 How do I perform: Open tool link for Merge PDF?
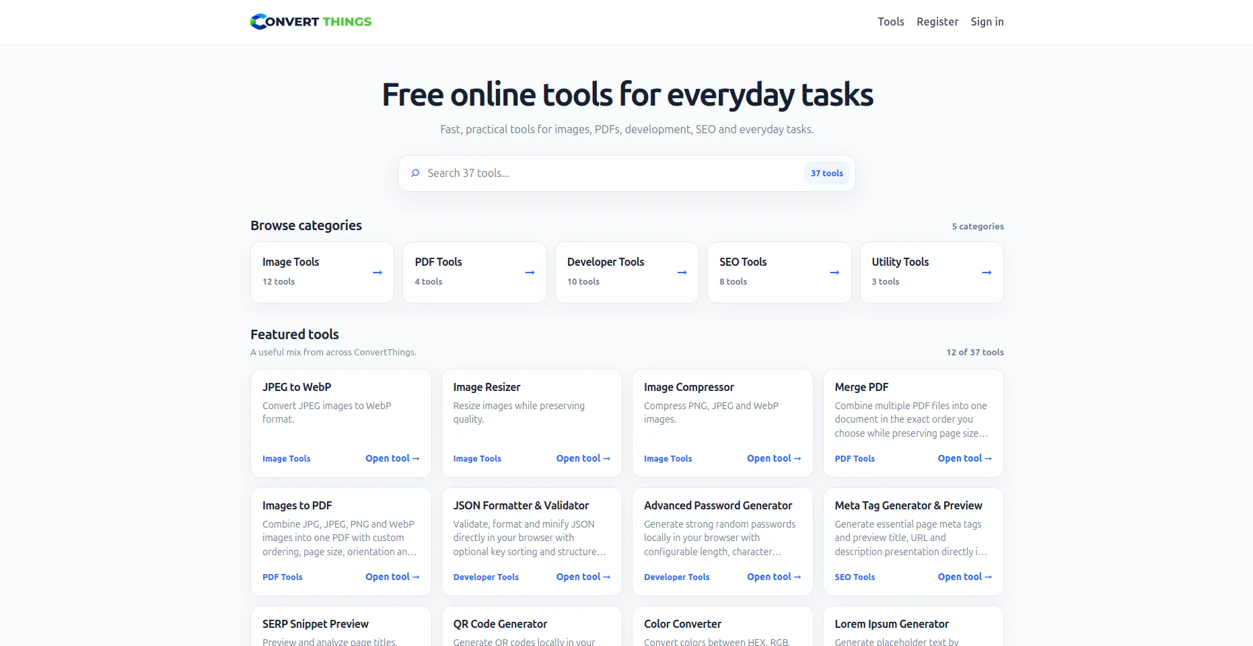(x=965, y=458)
